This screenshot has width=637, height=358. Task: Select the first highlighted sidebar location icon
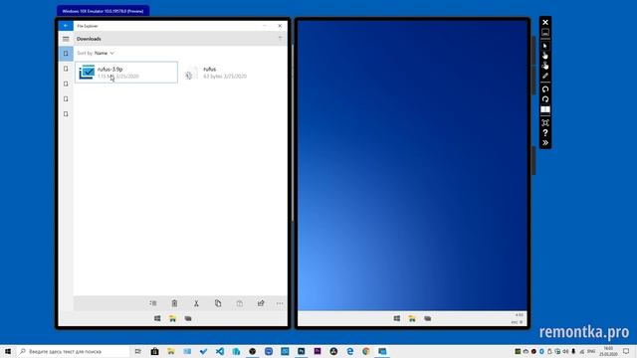tap(66, 54)
